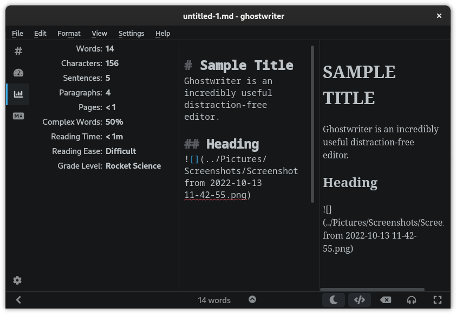
Task: Click the Reading Ease: Difficult statistic
Action: (94, 151)
